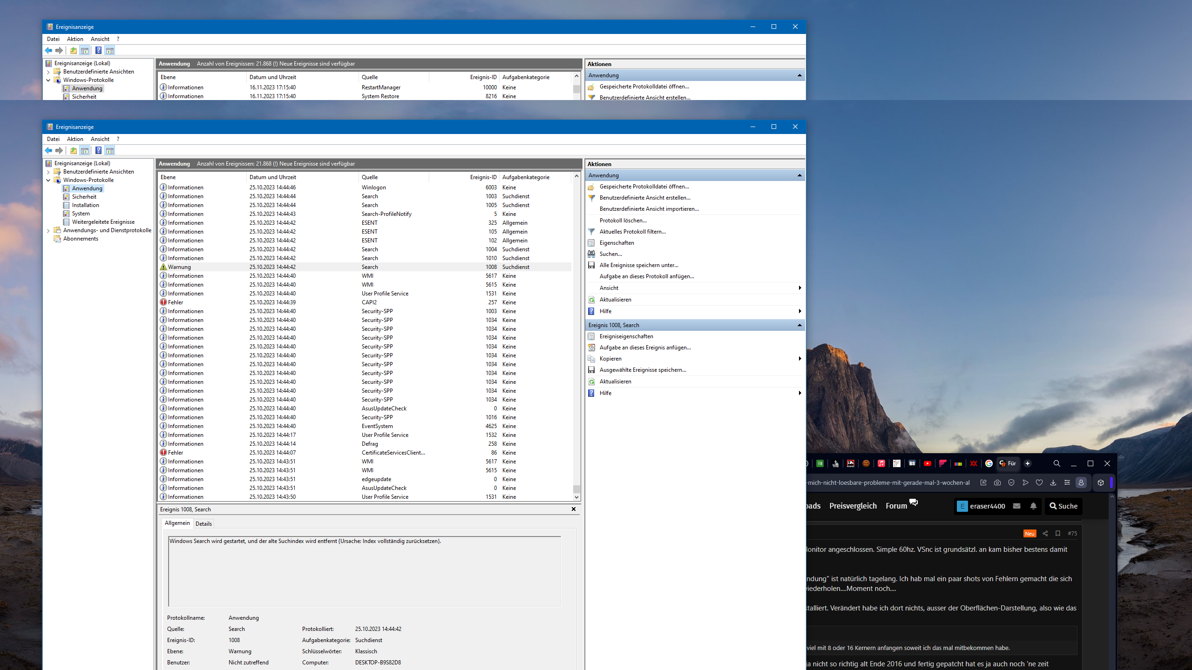
Task: Collapse the Windows-Protokolle tree node
Action: [x=48, y=180]
